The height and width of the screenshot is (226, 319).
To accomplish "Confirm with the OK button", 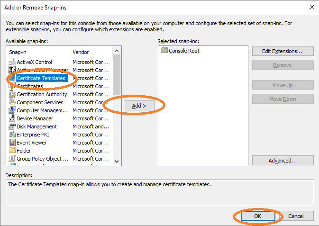I will (258, 216).
